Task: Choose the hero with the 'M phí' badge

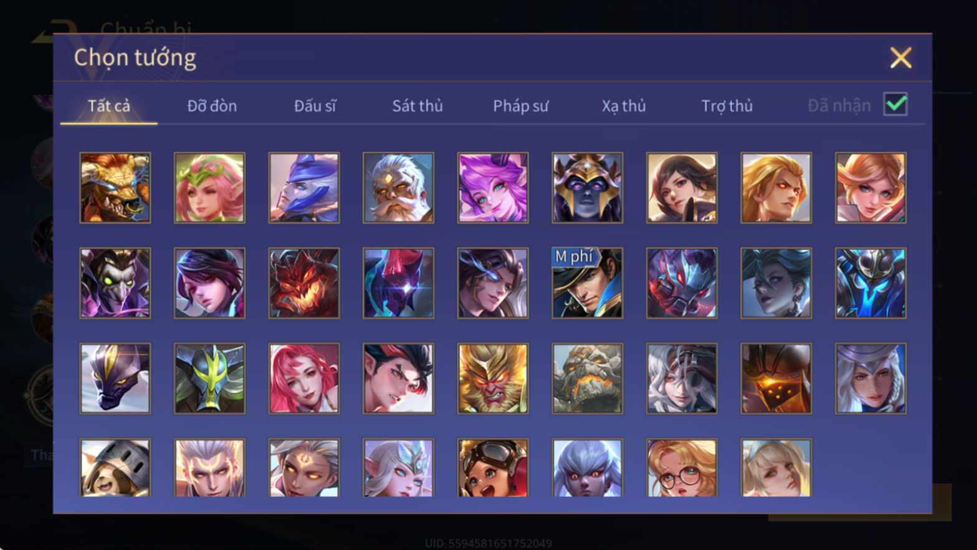Action: click(x=587, y=283)
